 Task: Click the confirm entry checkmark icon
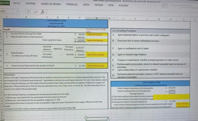[36, 12]
